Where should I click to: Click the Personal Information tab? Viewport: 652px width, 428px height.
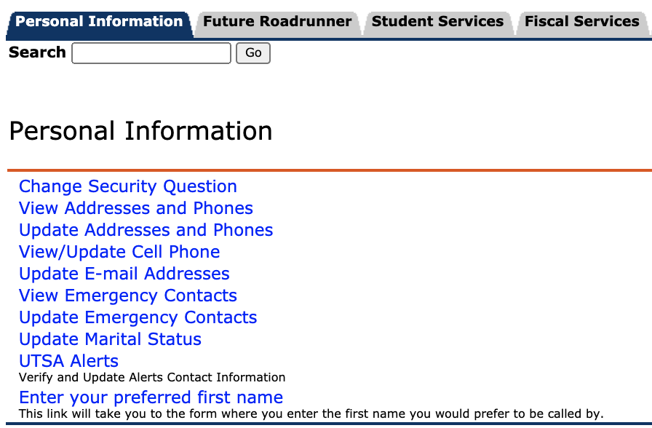[98, 21]
